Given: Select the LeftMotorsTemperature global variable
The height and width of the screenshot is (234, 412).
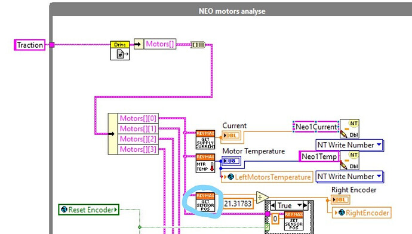Looking at the screenshot, I should pos(267,177).
